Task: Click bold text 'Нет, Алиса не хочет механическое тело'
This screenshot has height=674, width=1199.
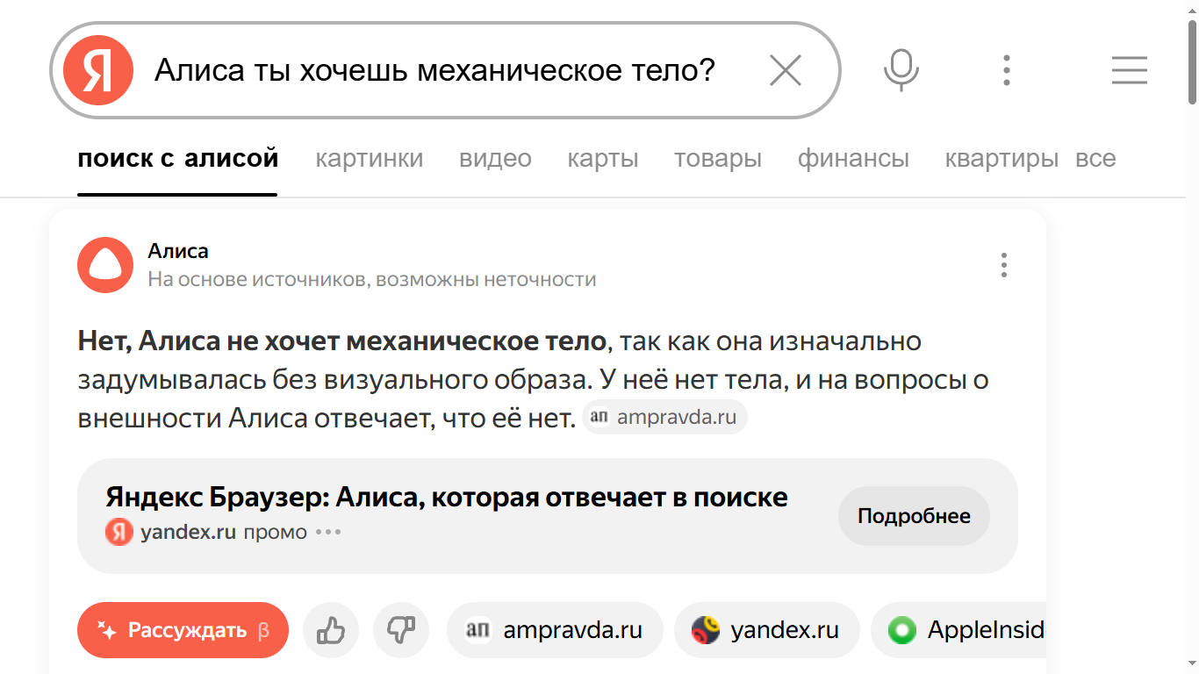Action: coord(342,341)
